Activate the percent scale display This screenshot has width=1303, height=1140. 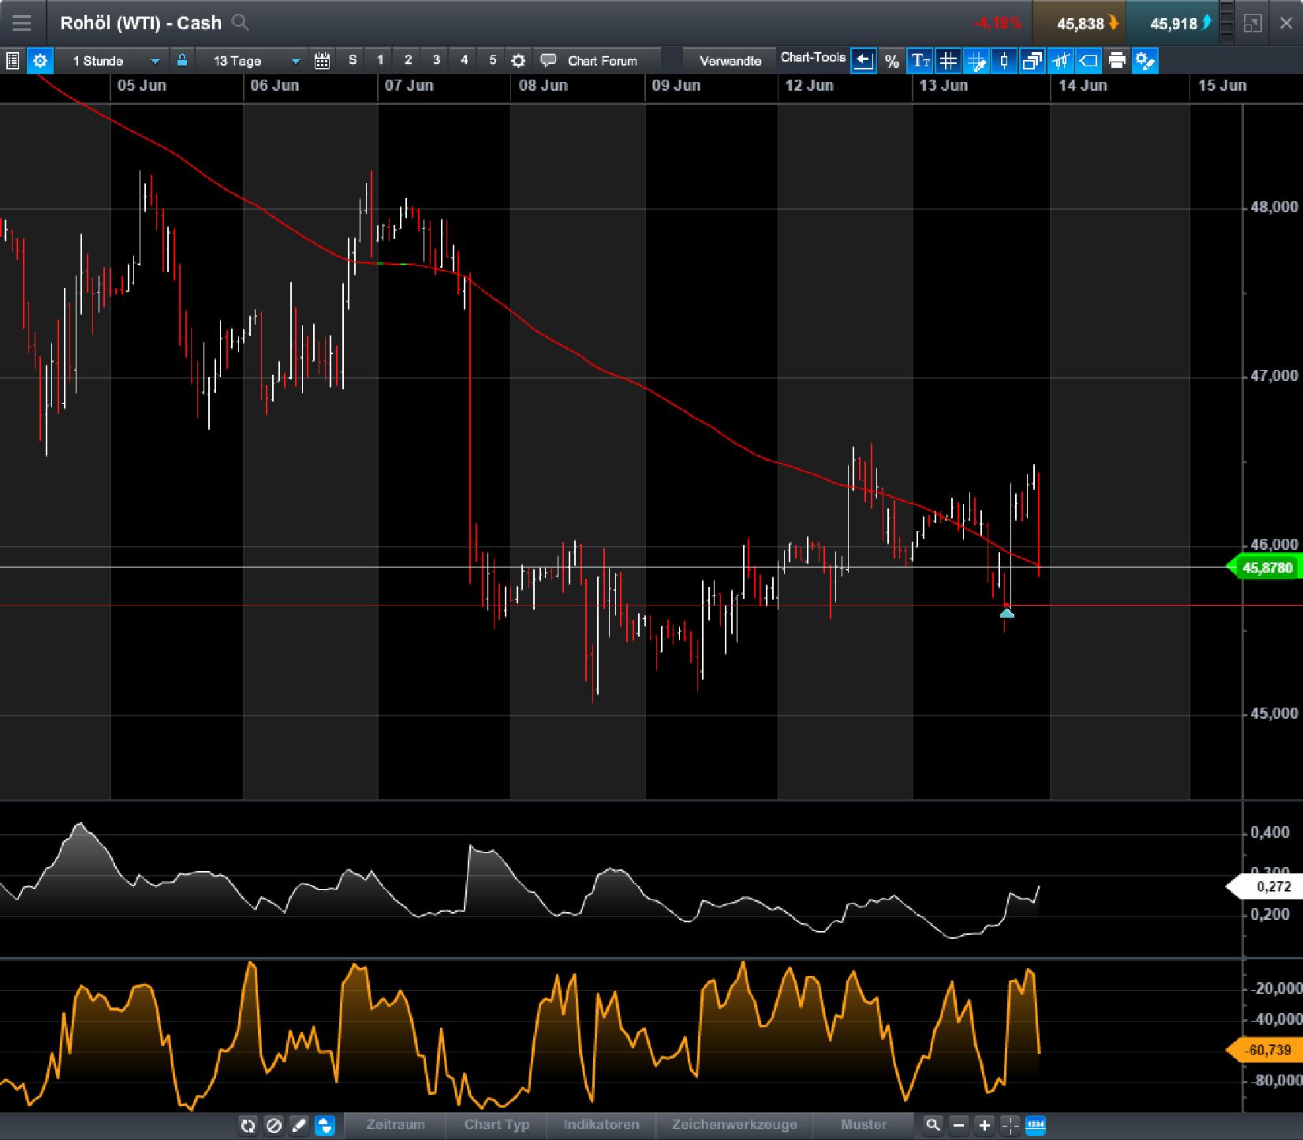[x=892, y=61]
